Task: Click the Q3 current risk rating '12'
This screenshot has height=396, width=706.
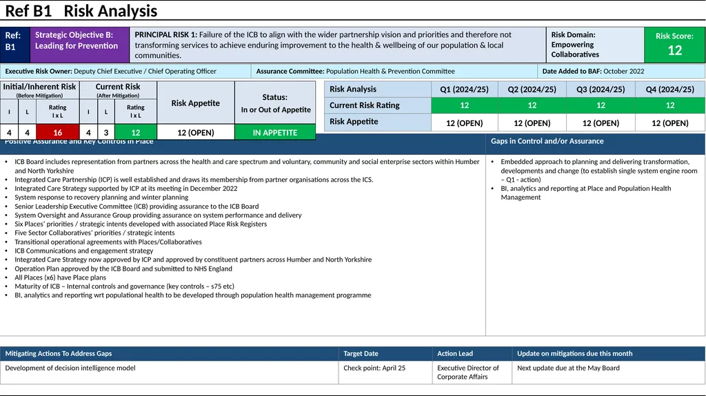Action: pyautogui.click(x=601, y=105)
